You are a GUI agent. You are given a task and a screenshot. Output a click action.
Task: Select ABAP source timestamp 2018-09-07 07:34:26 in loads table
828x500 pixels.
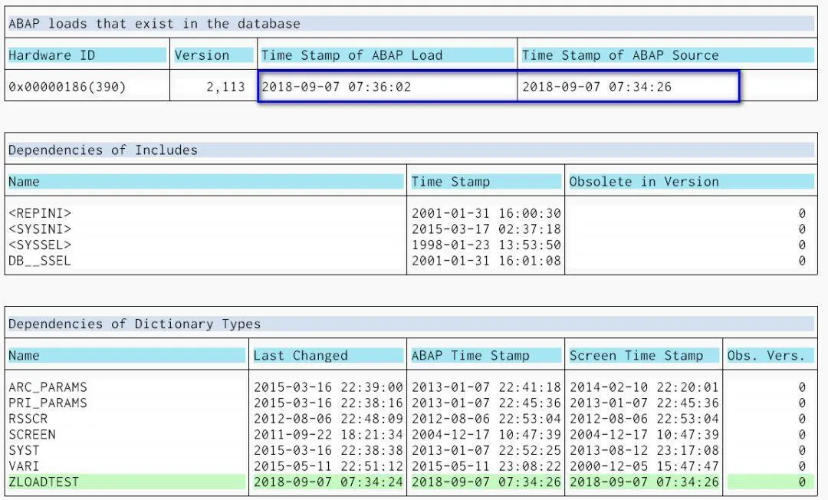[x=596, y=87]
